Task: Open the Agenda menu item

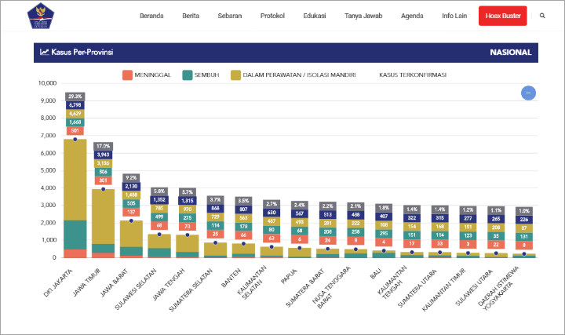Action: (412, 16)
